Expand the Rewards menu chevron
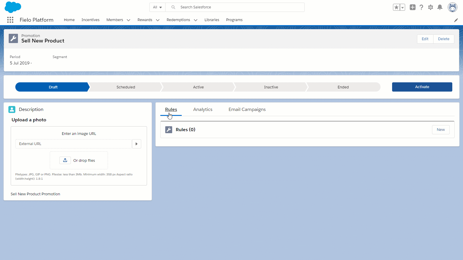 158,20
